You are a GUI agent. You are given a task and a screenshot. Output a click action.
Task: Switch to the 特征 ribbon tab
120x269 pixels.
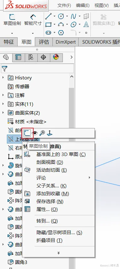(x=8, y=42)
